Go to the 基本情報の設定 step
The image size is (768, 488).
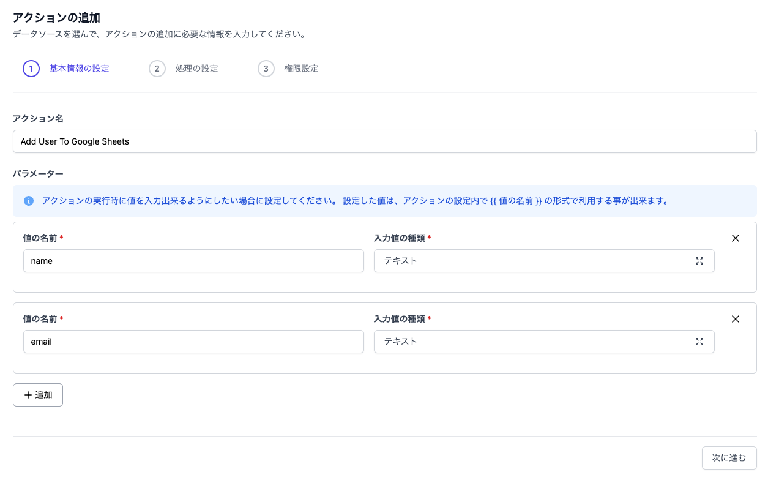79,69
